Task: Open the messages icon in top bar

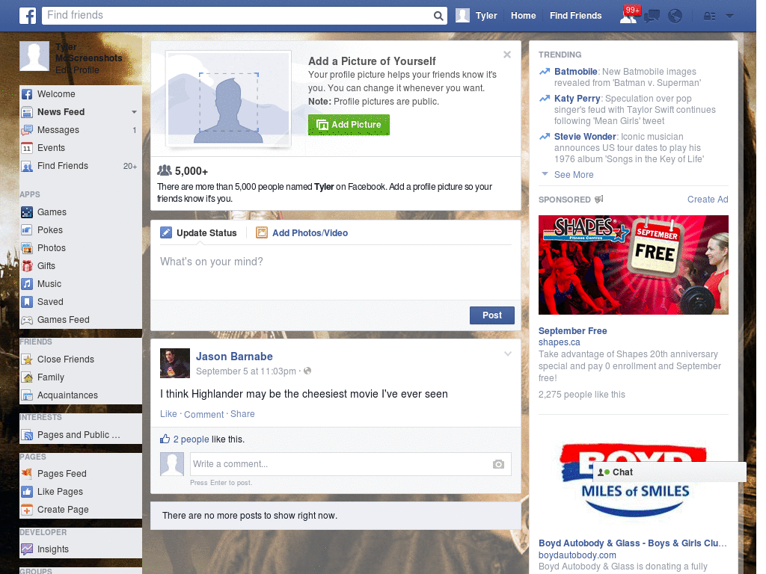Action: [x=652, y=16]
